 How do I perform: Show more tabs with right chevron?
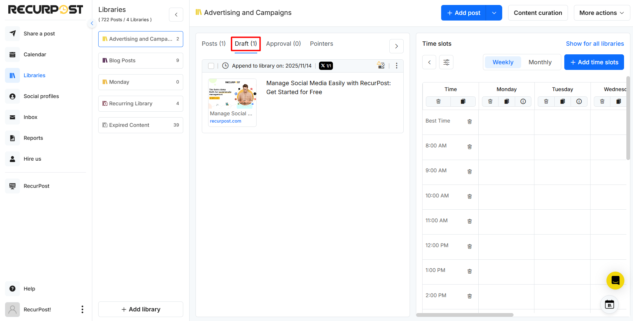[x=396, y=46]
